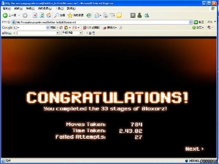This screenshot has width=219, height=164.
Task: Click the moves value 784
Action: coord(137,124)
